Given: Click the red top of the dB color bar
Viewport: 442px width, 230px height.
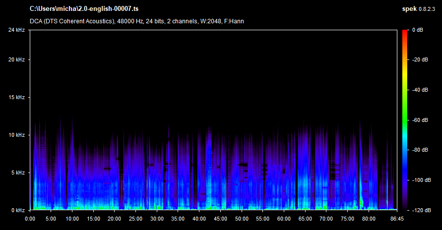Looking at the screenshot, I should [x=405, y=32].
